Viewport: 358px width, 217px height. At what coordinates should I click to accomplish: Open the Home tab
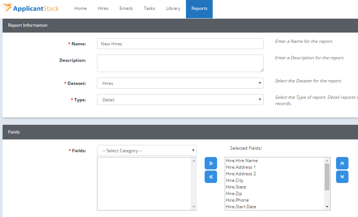[81, 8]
